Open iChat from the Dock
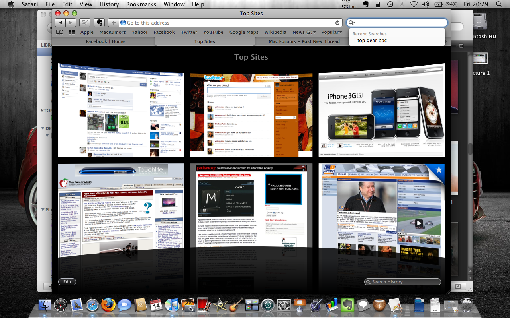Screen dimensions: 510x318 coord(124,306)
